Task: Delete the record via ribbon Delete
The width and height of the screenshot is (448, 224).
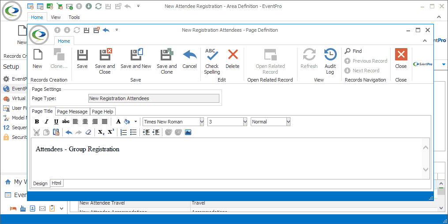Action: click(x=233, y=59)
